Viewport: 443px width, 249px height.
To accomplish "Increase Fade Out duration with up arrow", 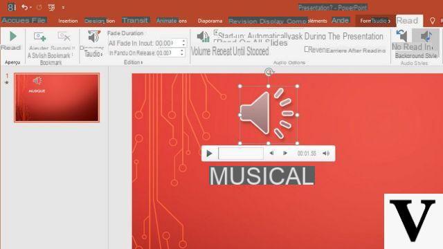I will tap(182, 50).
